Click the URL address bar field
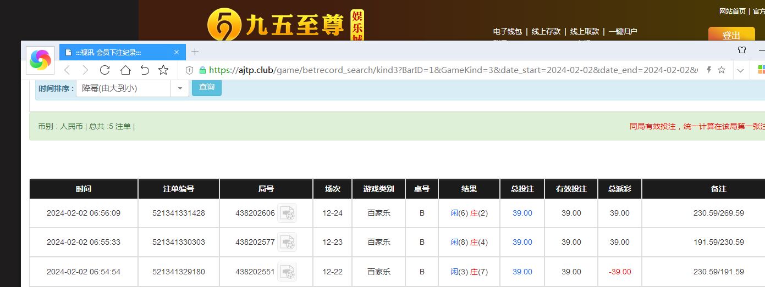 (x=451, y=70)
